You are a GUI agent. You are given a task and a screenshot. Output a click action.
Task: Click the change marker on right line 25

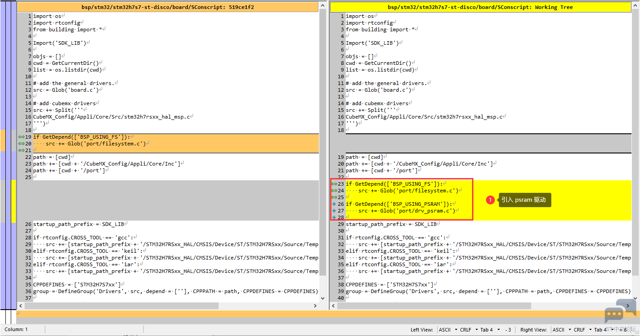[x=334, y=197]
